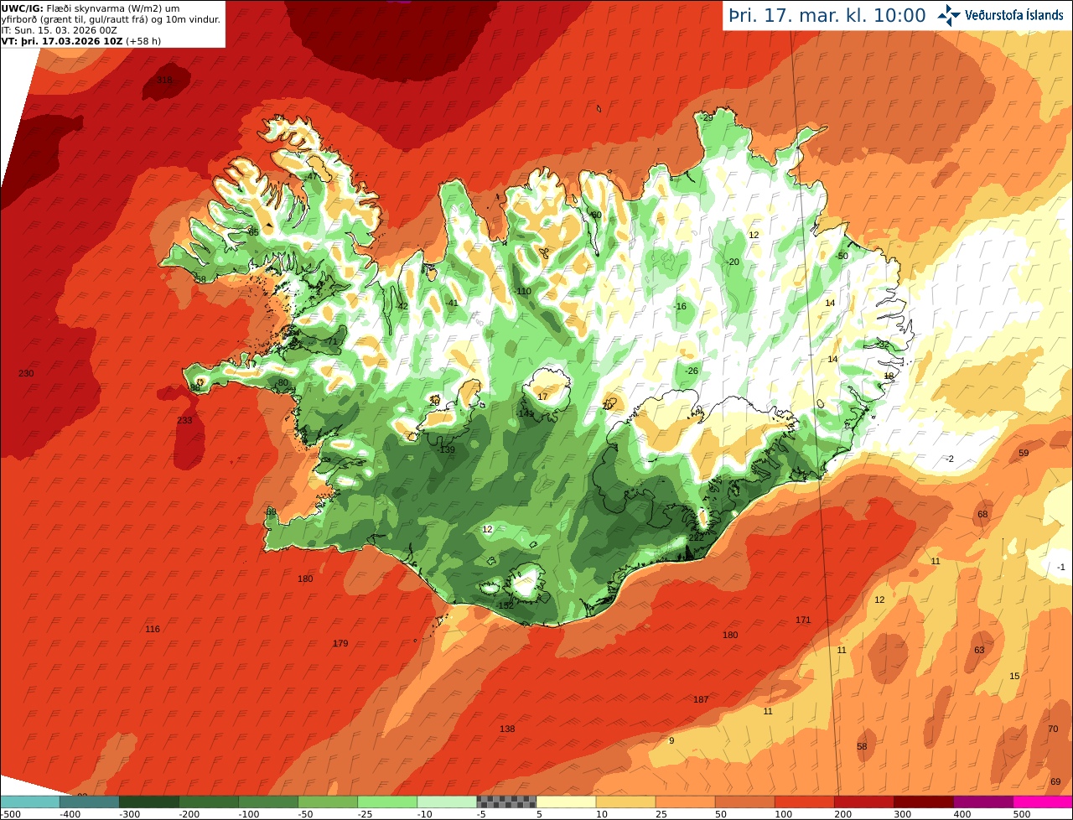
Task: Pick the pale yellow swatch from 5 to 10
Action: tap(566, 802)
